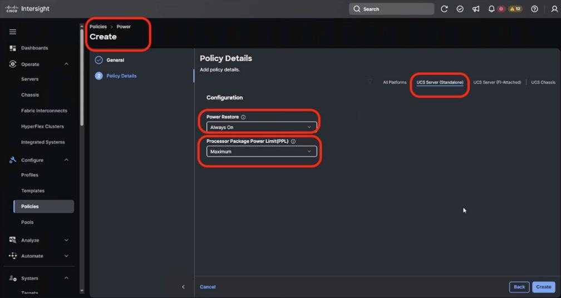Screen dimensions: 561x298
Task: Select the All Platforms tab
Action: [x=395, y=82]
